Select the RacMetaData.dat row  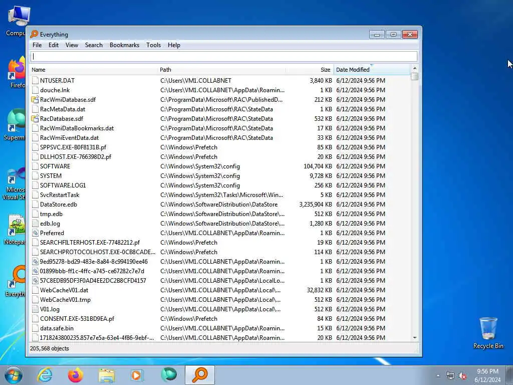[x=220, y=109]
